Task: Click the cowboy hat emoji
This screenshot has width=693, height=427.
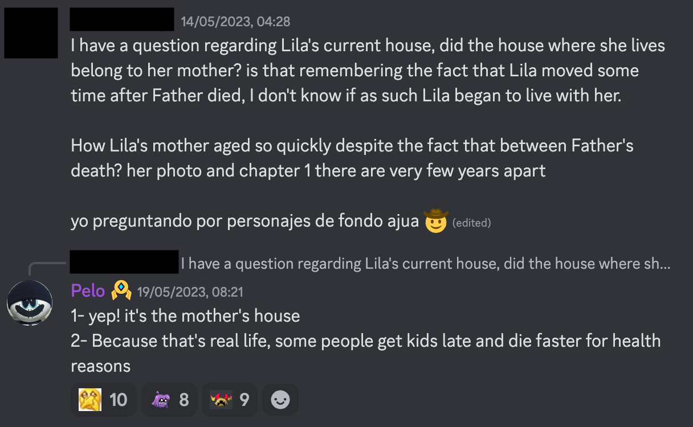Action: point(436,221)
